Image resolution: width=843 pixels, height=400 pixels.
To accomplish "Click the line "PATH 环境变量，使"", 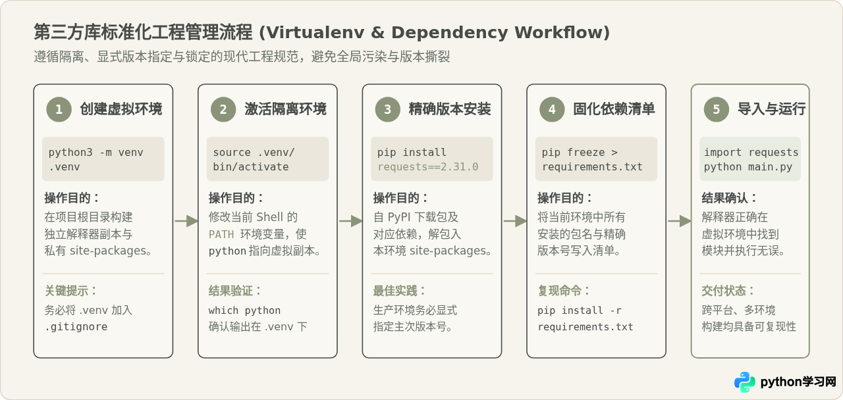I will pos(258,234).
